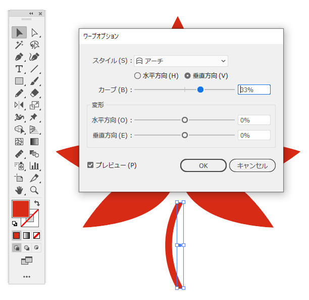Image resolution: width=309 pixels, height=300 pixels.
Task: Choose Draw Normal mode
Action: click(17, 248)
